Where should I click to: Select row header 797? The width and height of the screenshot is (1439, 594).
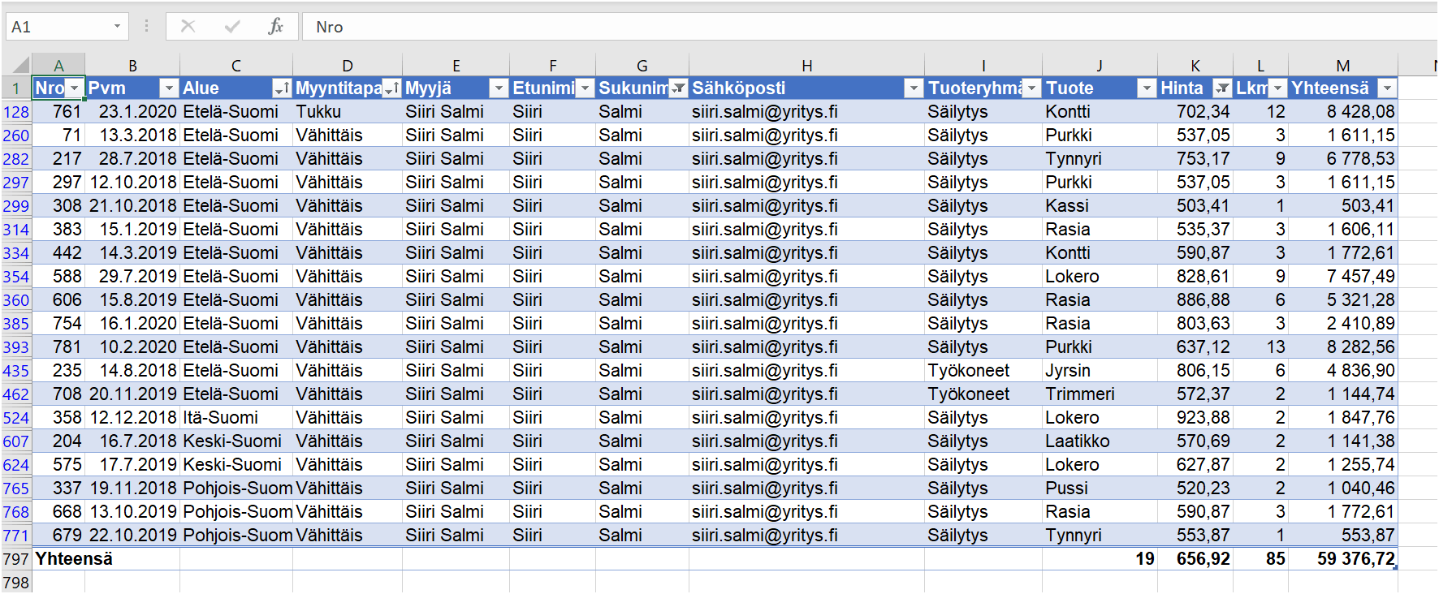point(16,559)
